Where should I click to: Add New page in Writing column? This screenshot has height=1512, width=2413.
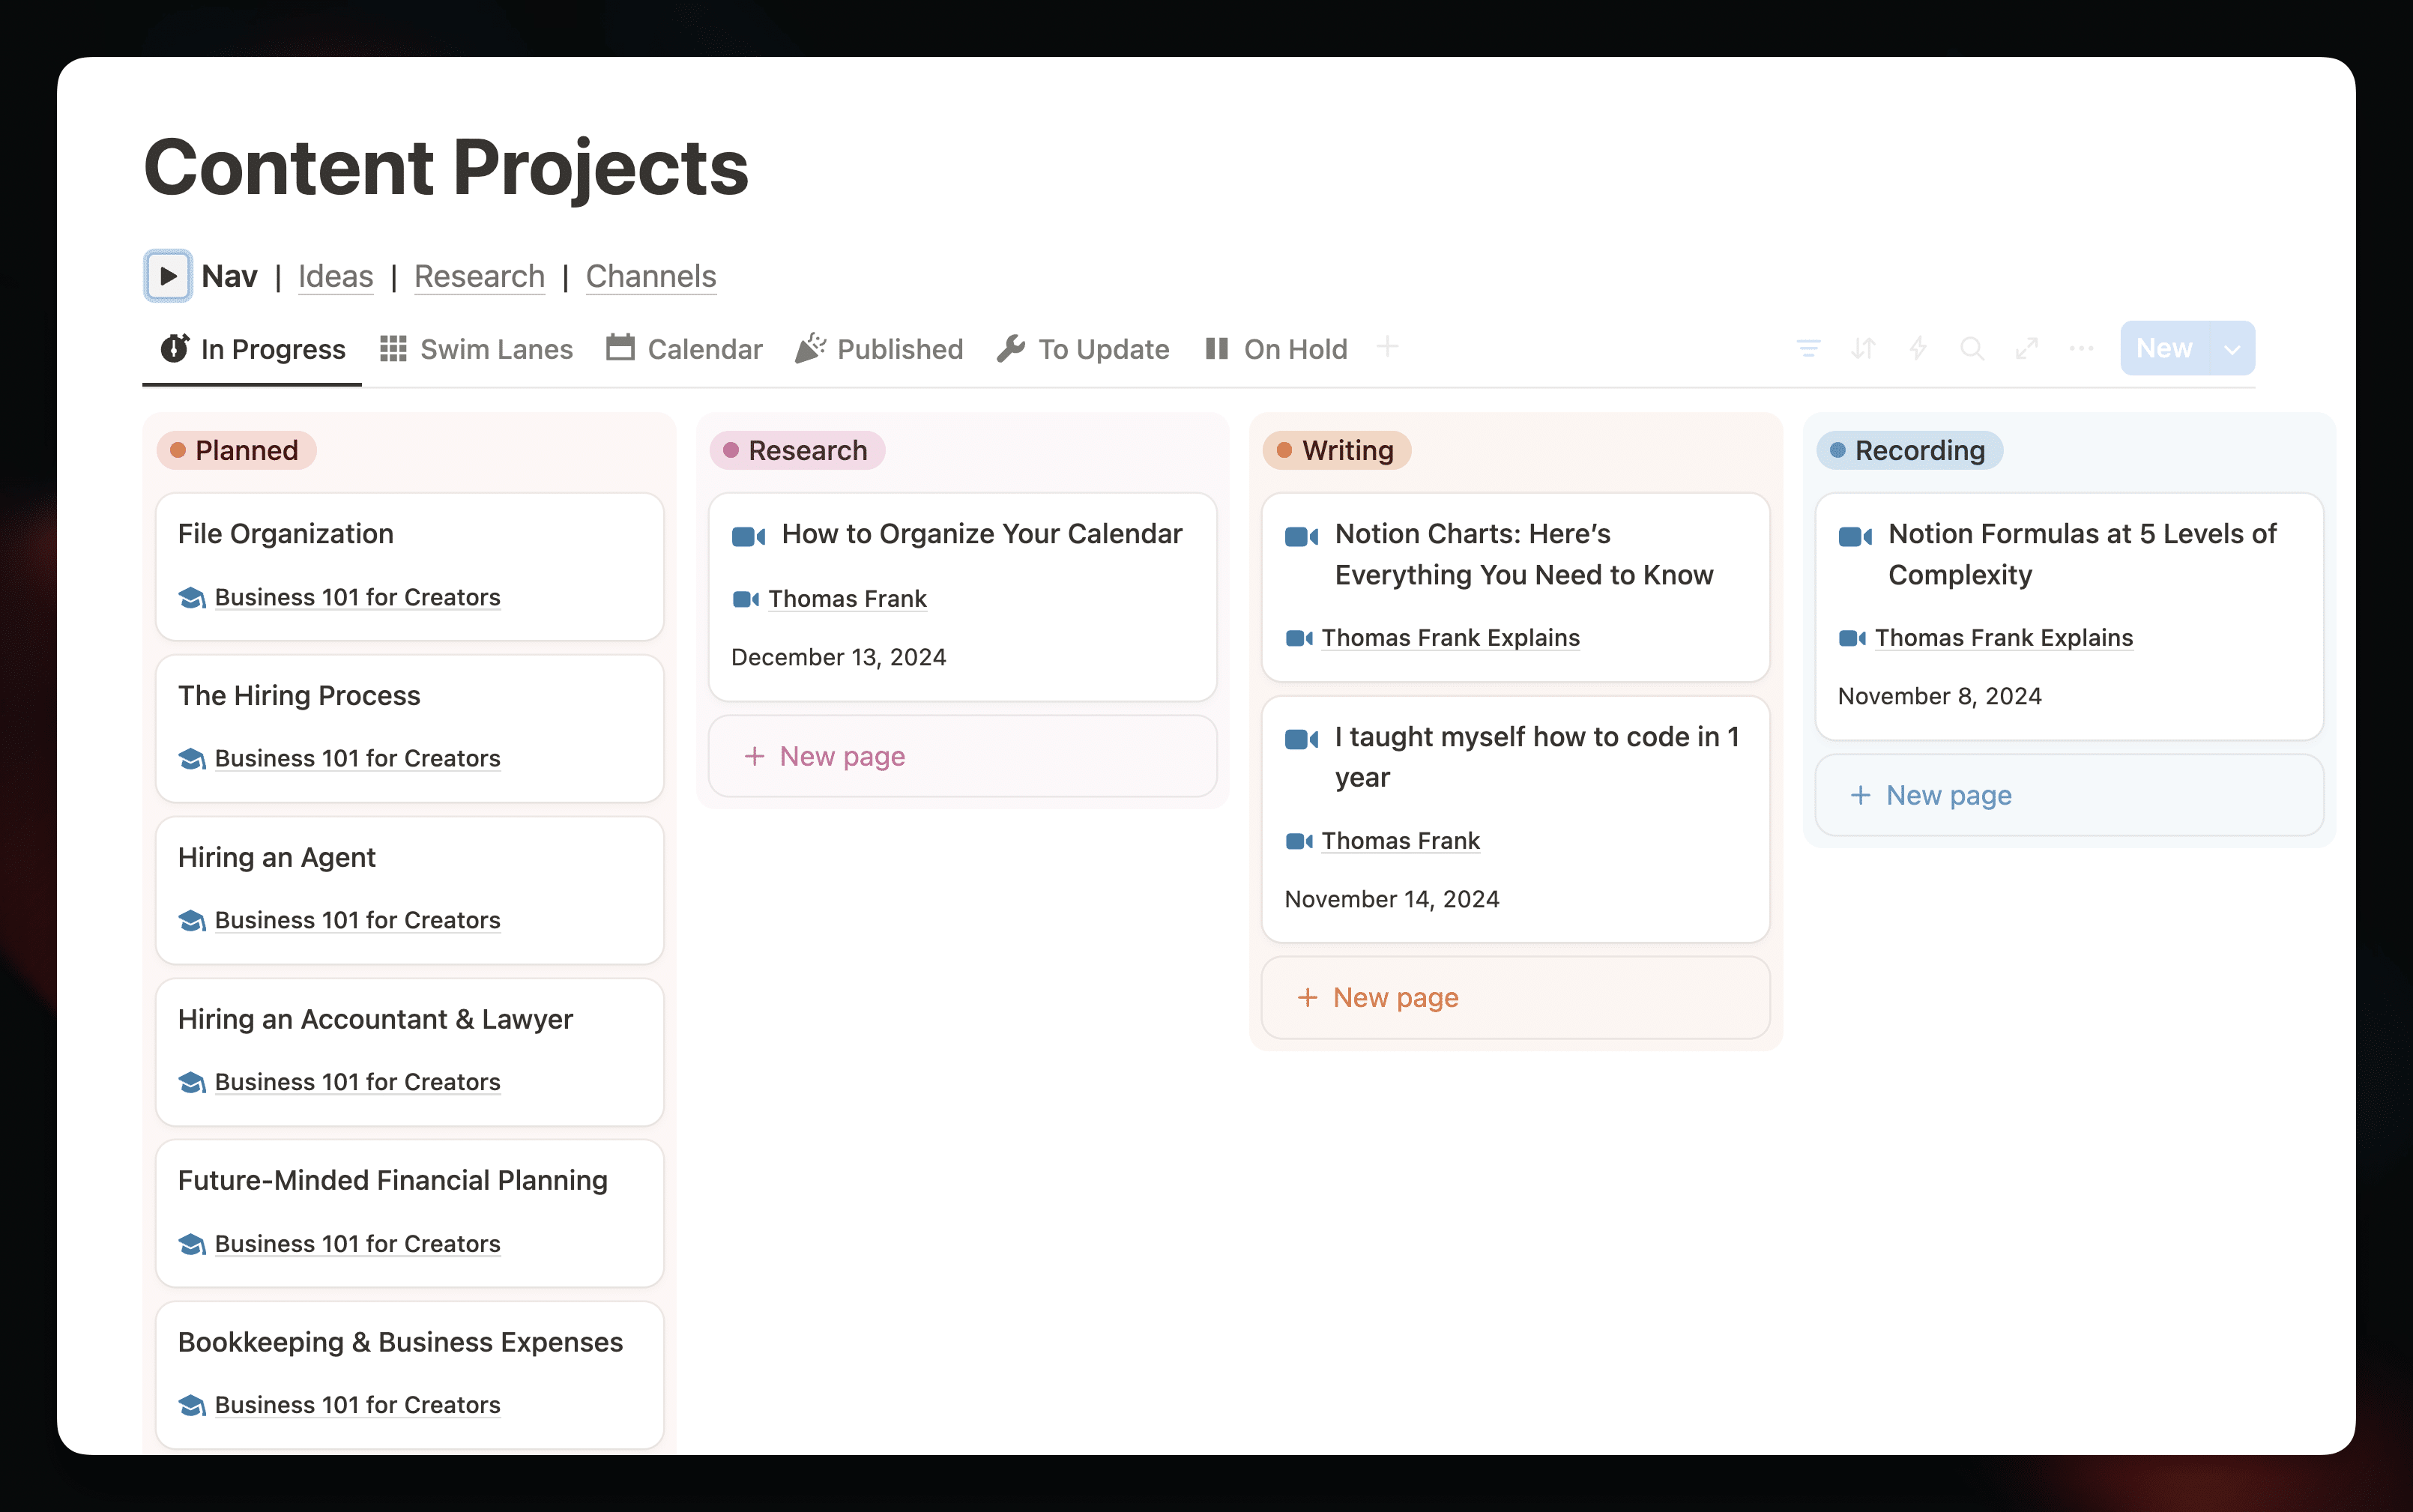coord(1516,997)
